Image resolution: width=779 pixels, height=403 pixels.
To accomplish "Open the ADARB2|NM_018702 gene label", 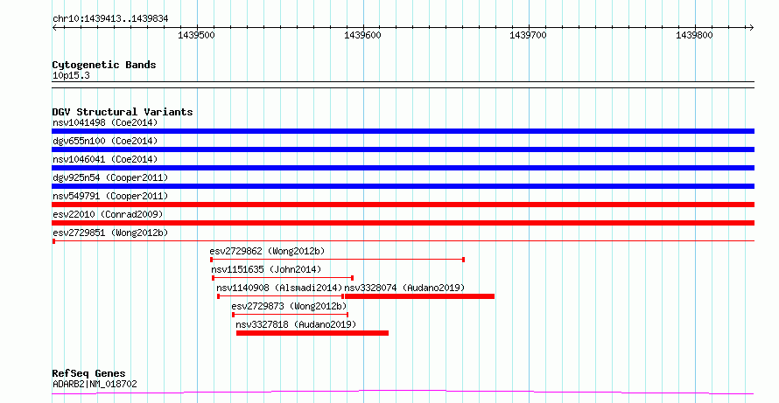I will pos(95,384).
